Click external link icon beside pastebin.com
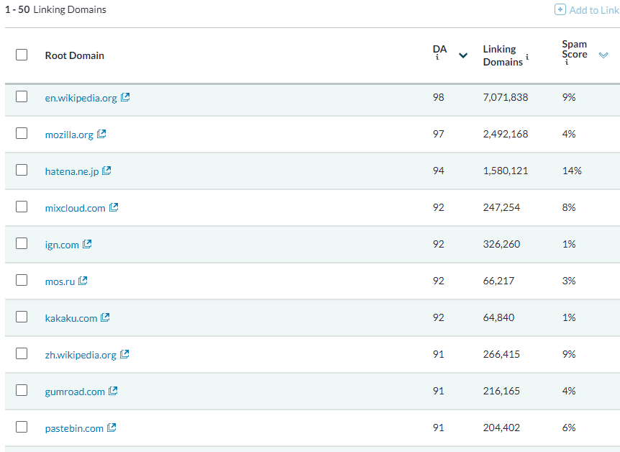The image size is (620, 452). (x=111, y=428)
